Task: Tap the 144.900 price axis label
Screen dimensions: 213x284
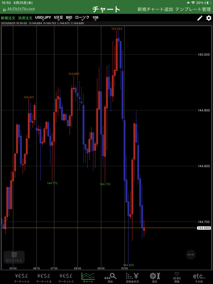Action: click(204, 110)
